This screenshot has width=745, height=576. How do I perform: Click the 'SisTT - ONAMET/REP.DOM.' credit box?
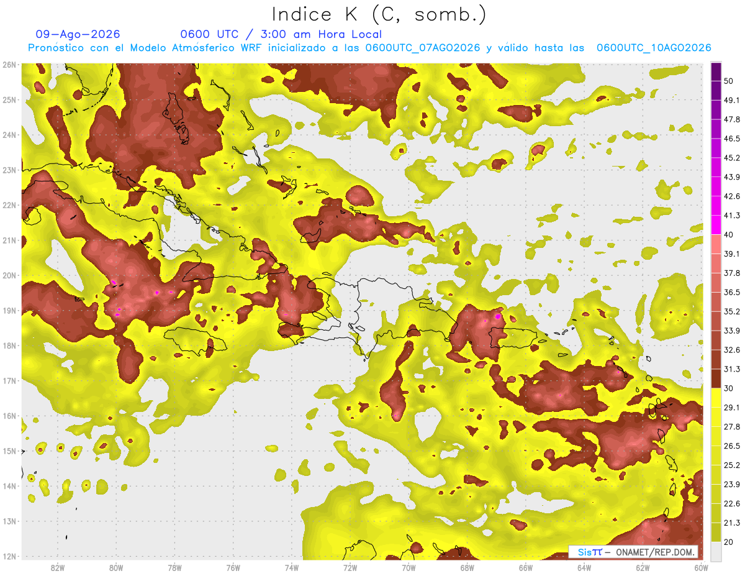[634, 552]
